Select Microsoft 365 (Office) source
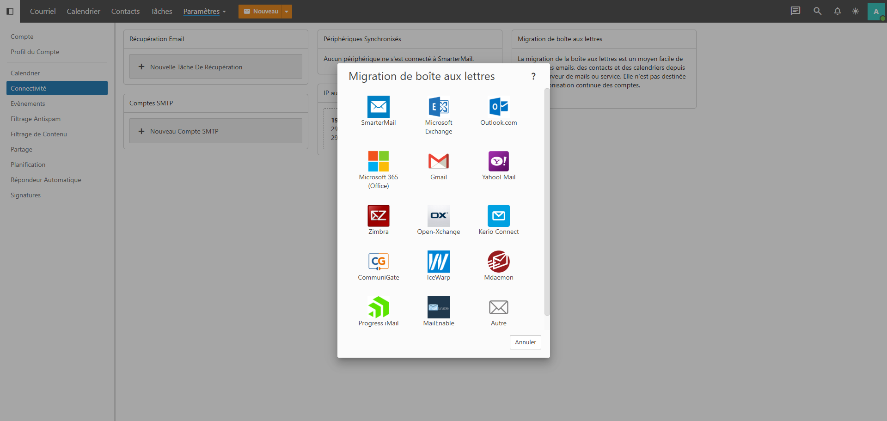Screen dimensions: 887x421 tap(378, 170)
